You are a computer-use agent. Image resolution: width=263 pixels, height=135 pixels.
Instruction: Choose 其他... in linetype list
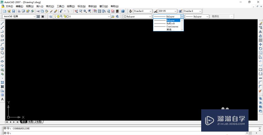pos(167,30)
